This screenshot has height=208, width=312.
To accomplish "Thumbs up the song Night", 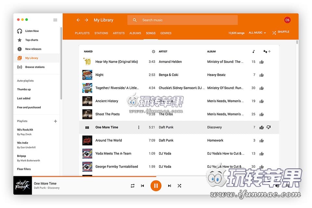I will [x=261, y=75].
